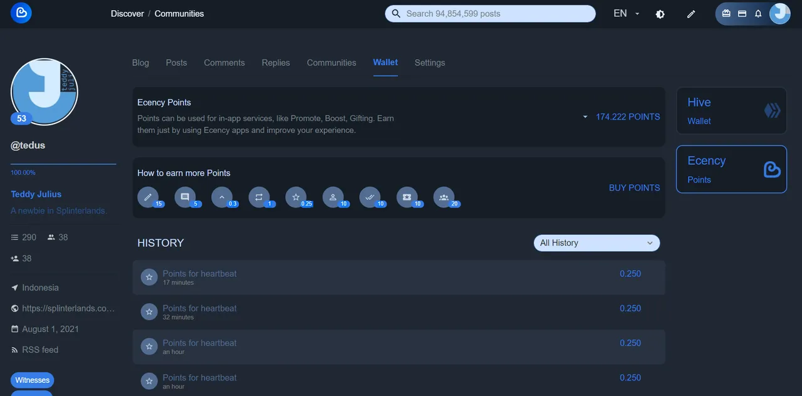Click the @tedus username
This screenshot has height=396, width=802.
28,145
